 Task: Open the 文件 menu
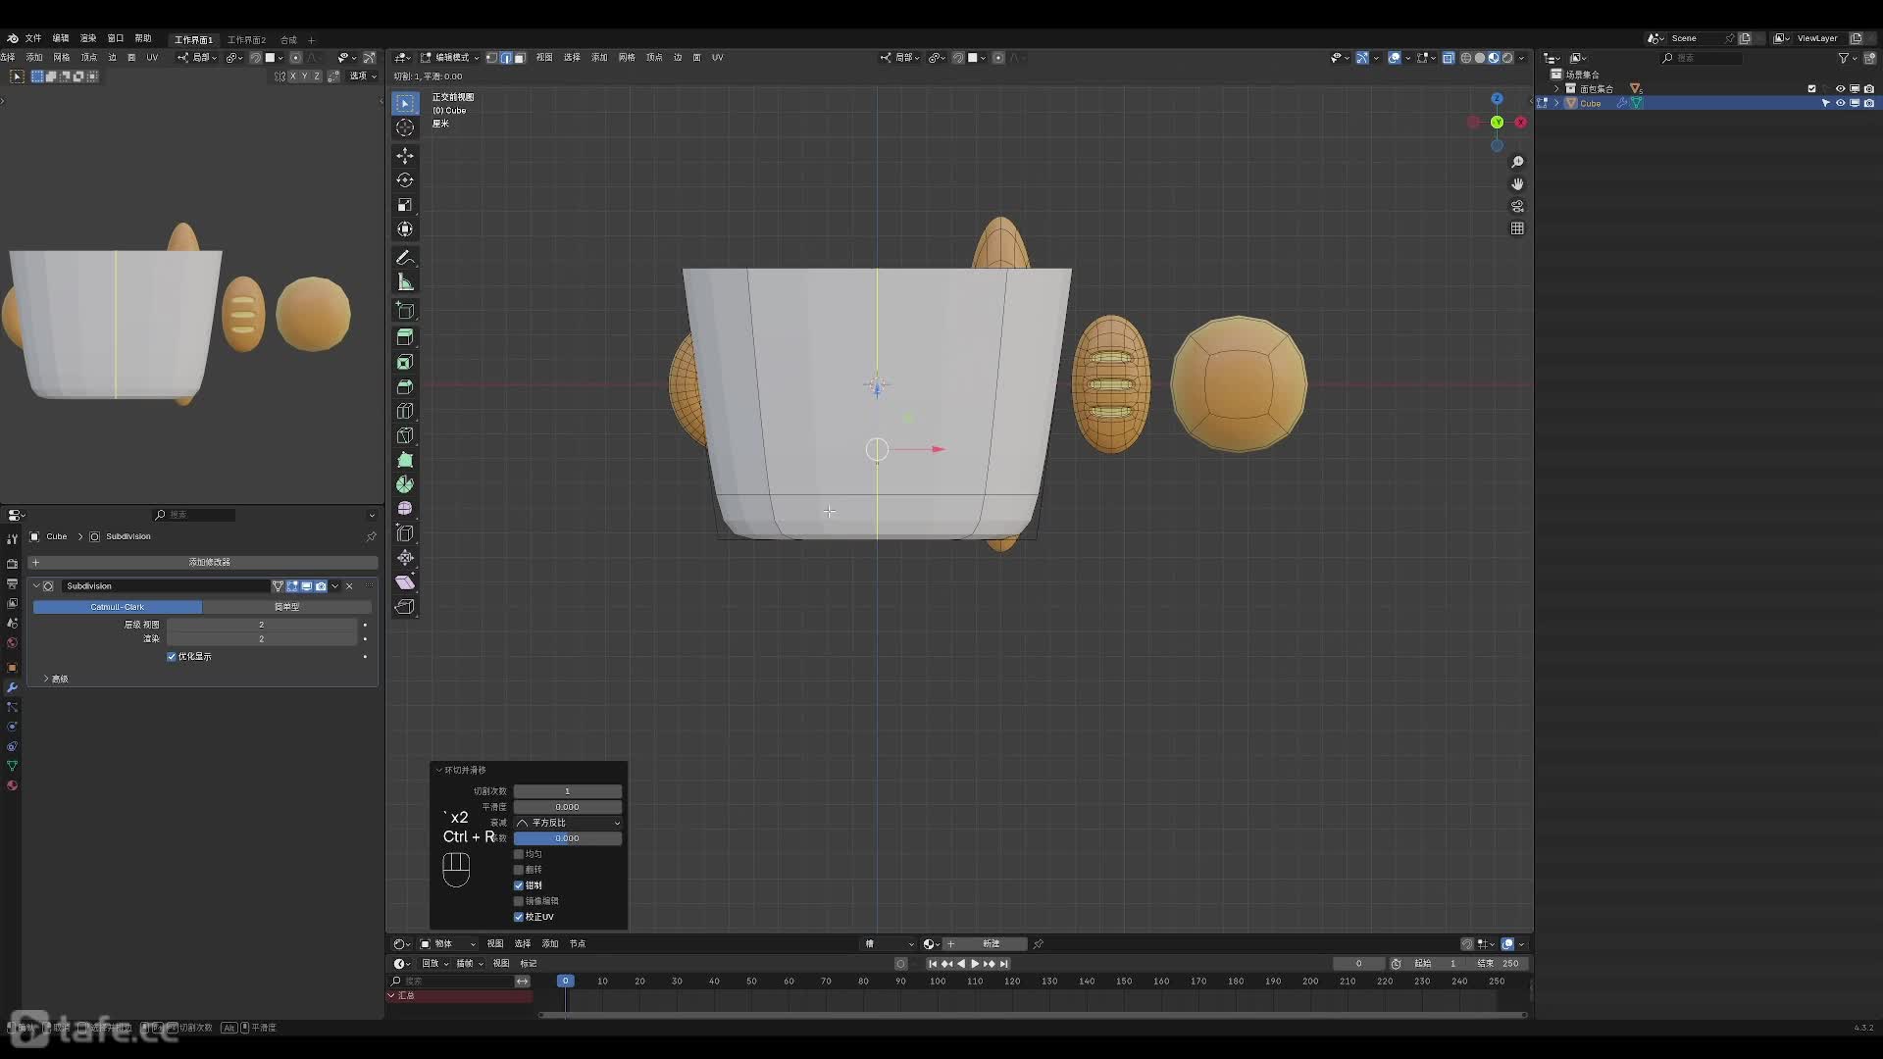click(x=33, y=38)
